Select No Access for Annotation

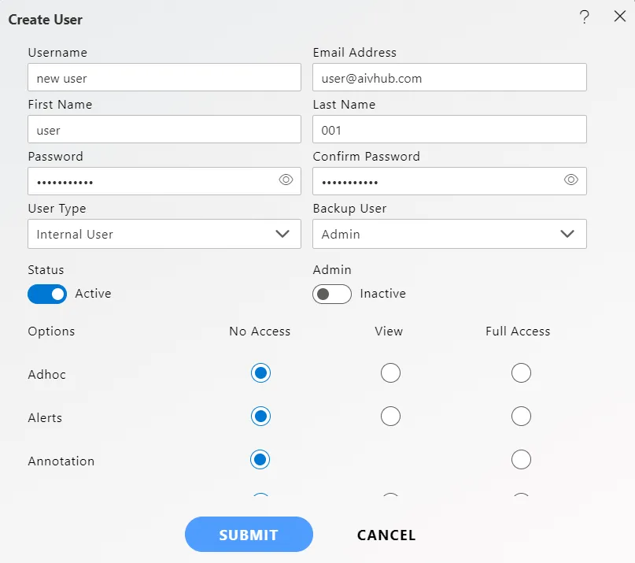tap(260, 460)
